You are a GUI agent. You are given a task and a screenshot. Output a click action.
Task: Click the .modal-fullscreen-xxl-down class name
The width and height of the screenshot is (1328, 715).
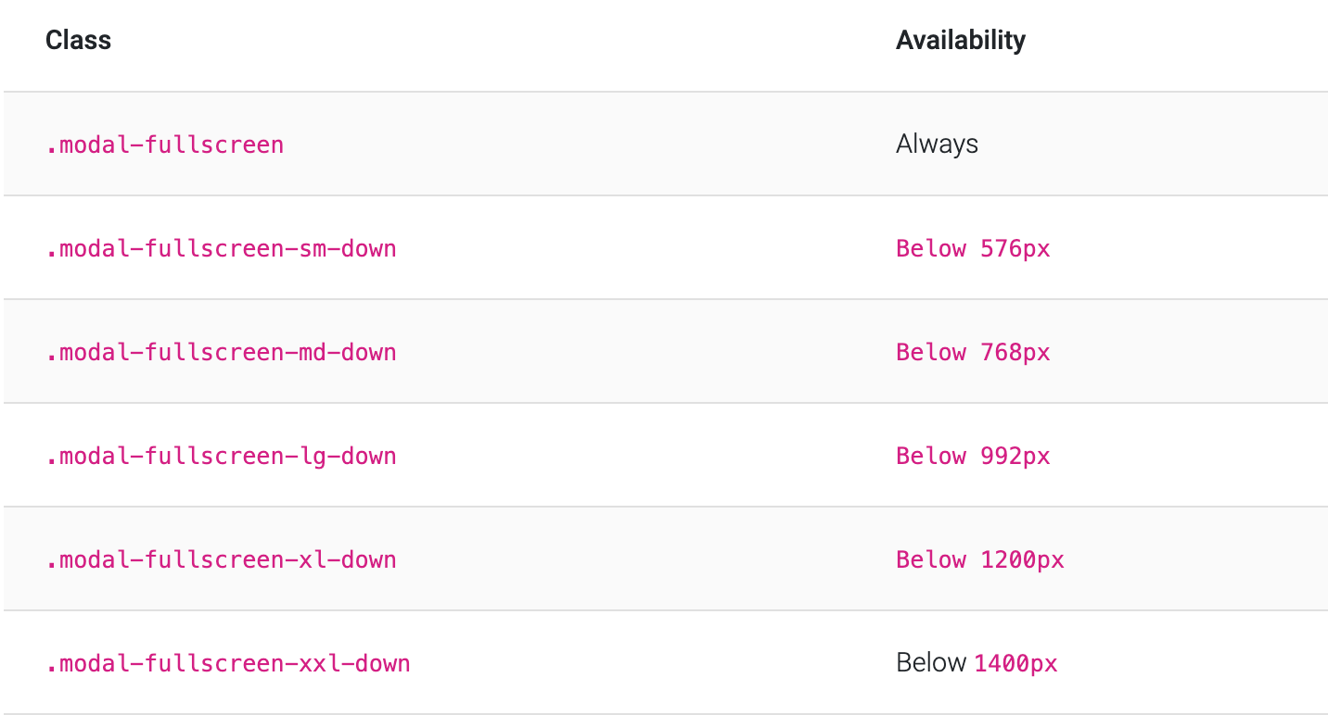(x=228, y=663)
